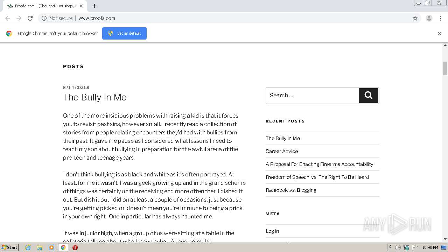The image size is (448, 252).
Task: Open recent post Career Advice
Action: coord(282,151)
